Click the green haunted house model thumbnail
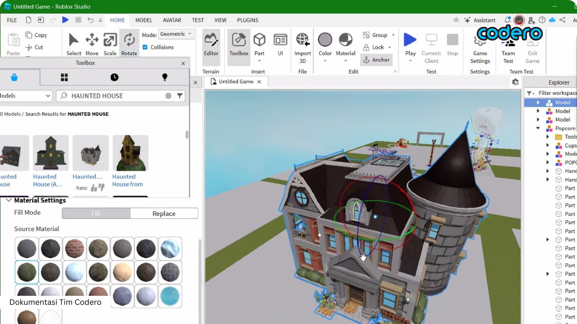The width and height of the screenshot is (577, 324). coord(50,153)
